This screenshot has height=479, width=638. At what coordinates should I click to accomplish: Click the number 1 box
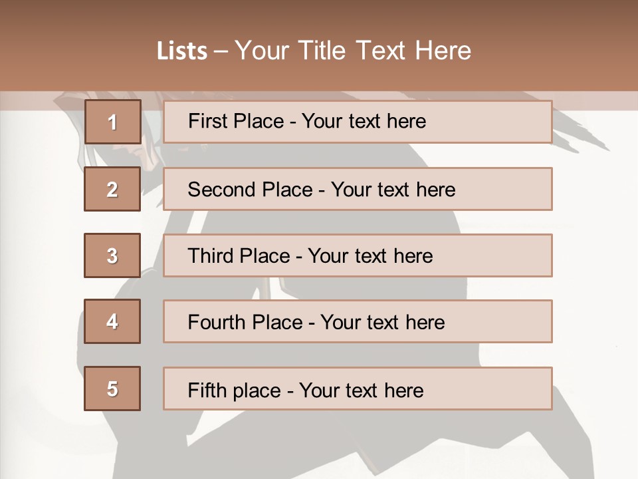(x=113, y=121)
